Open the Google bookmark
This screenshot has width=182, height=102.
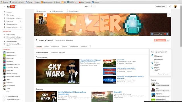pos(57,2)
